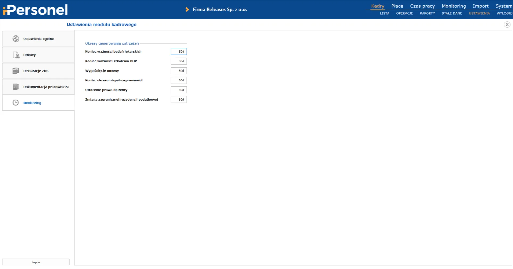The width and height of the screenshot is (513, 269).
Task: Switch to the Import menu
Action: pos(480,6)
